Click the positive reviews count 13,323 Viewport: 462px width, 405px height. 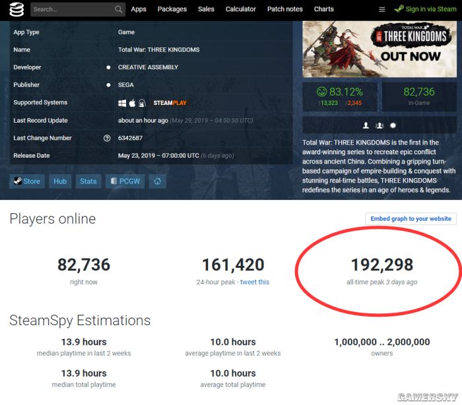coord(328,103)
